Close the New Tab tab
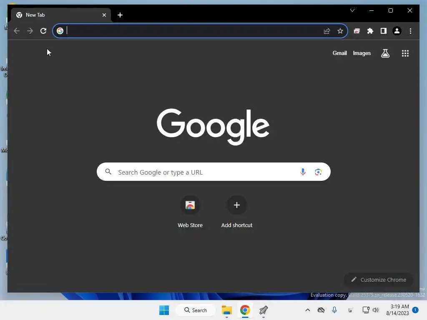The width and height of the screenshot is (427, 320). click(x=104, y=15)
